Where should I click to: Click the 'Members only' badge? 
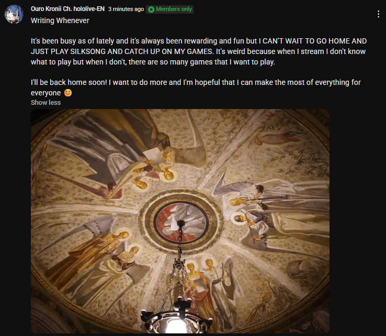[x=169, y=9]
